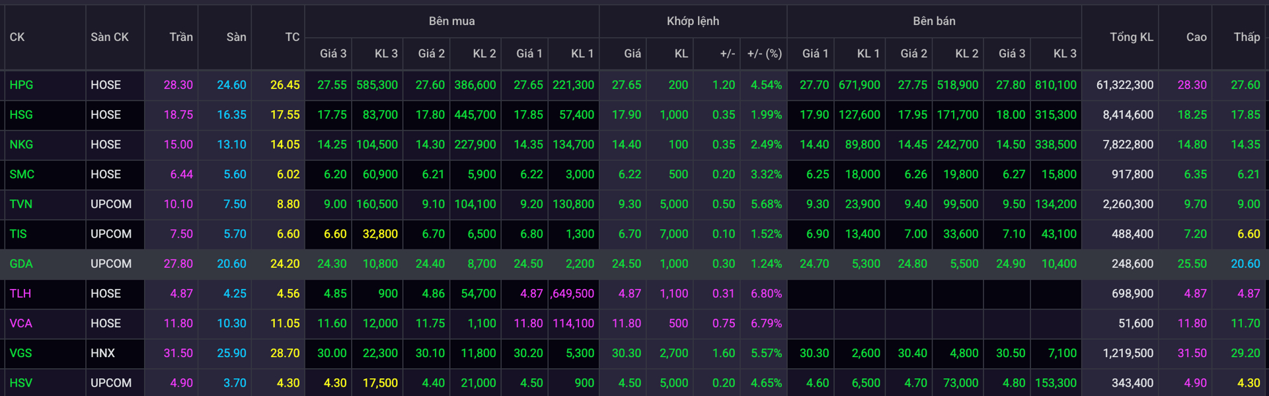
Task: Click the HSG stock symbol
Action: click(21, 115)
